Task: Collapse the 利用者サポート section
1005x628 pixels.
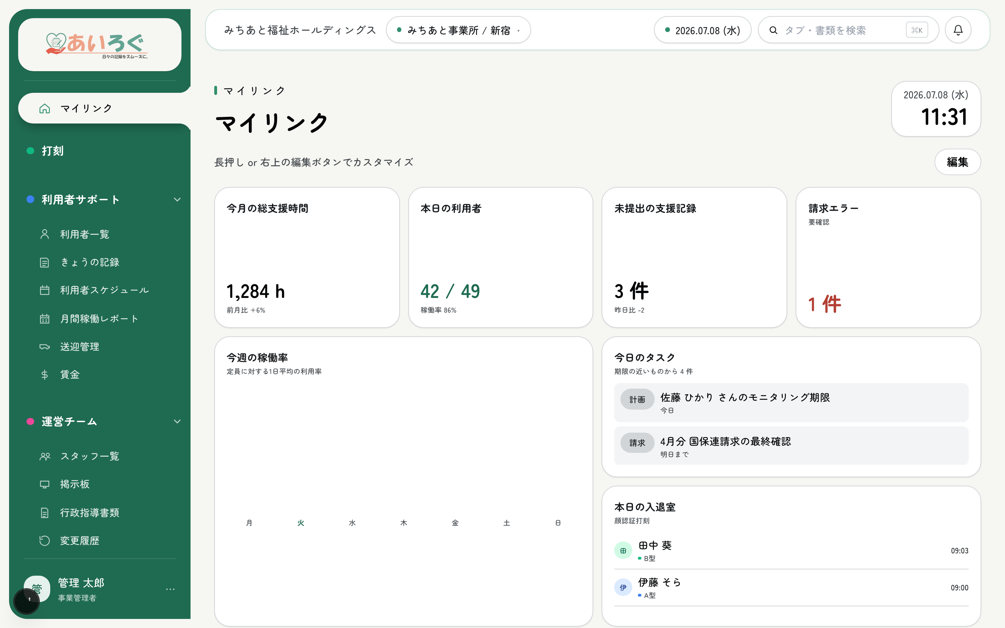Action: coord(177,200)
